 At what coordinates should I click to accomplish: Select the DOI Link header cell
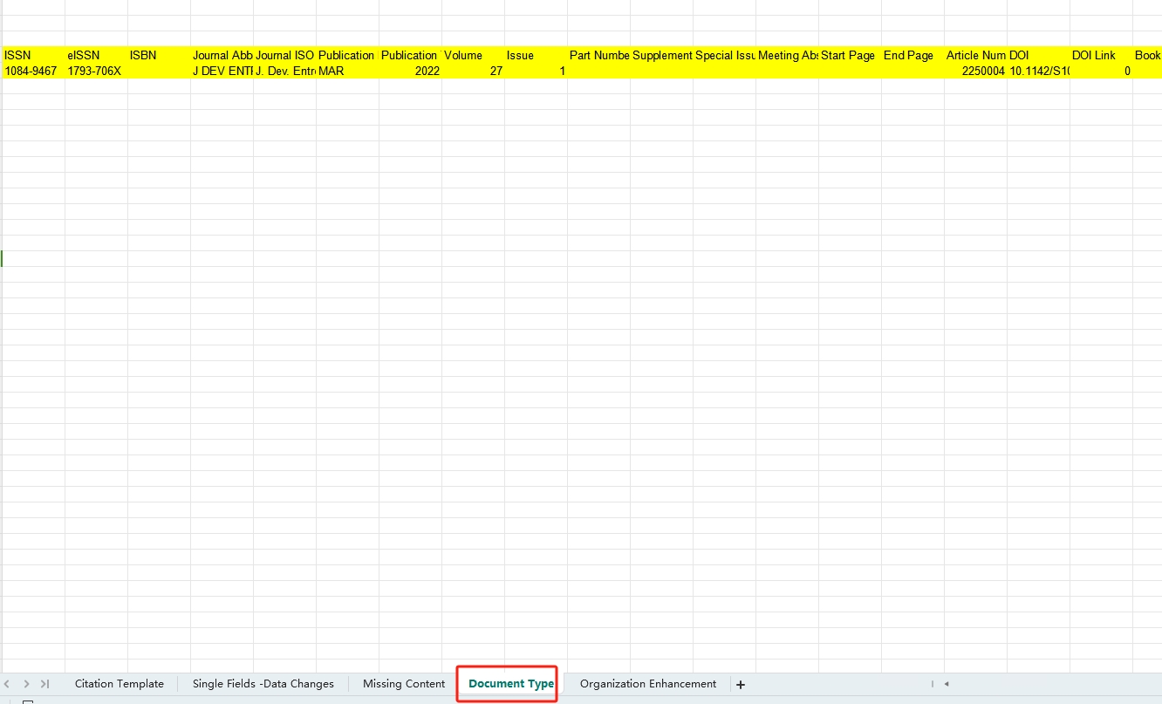pos(1101,55)
